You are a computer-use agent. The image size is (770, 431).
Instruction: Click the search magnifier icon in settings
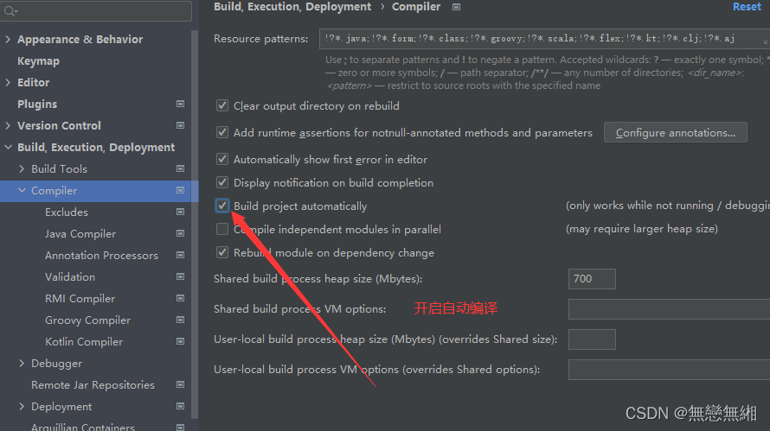tap(10, 10)
